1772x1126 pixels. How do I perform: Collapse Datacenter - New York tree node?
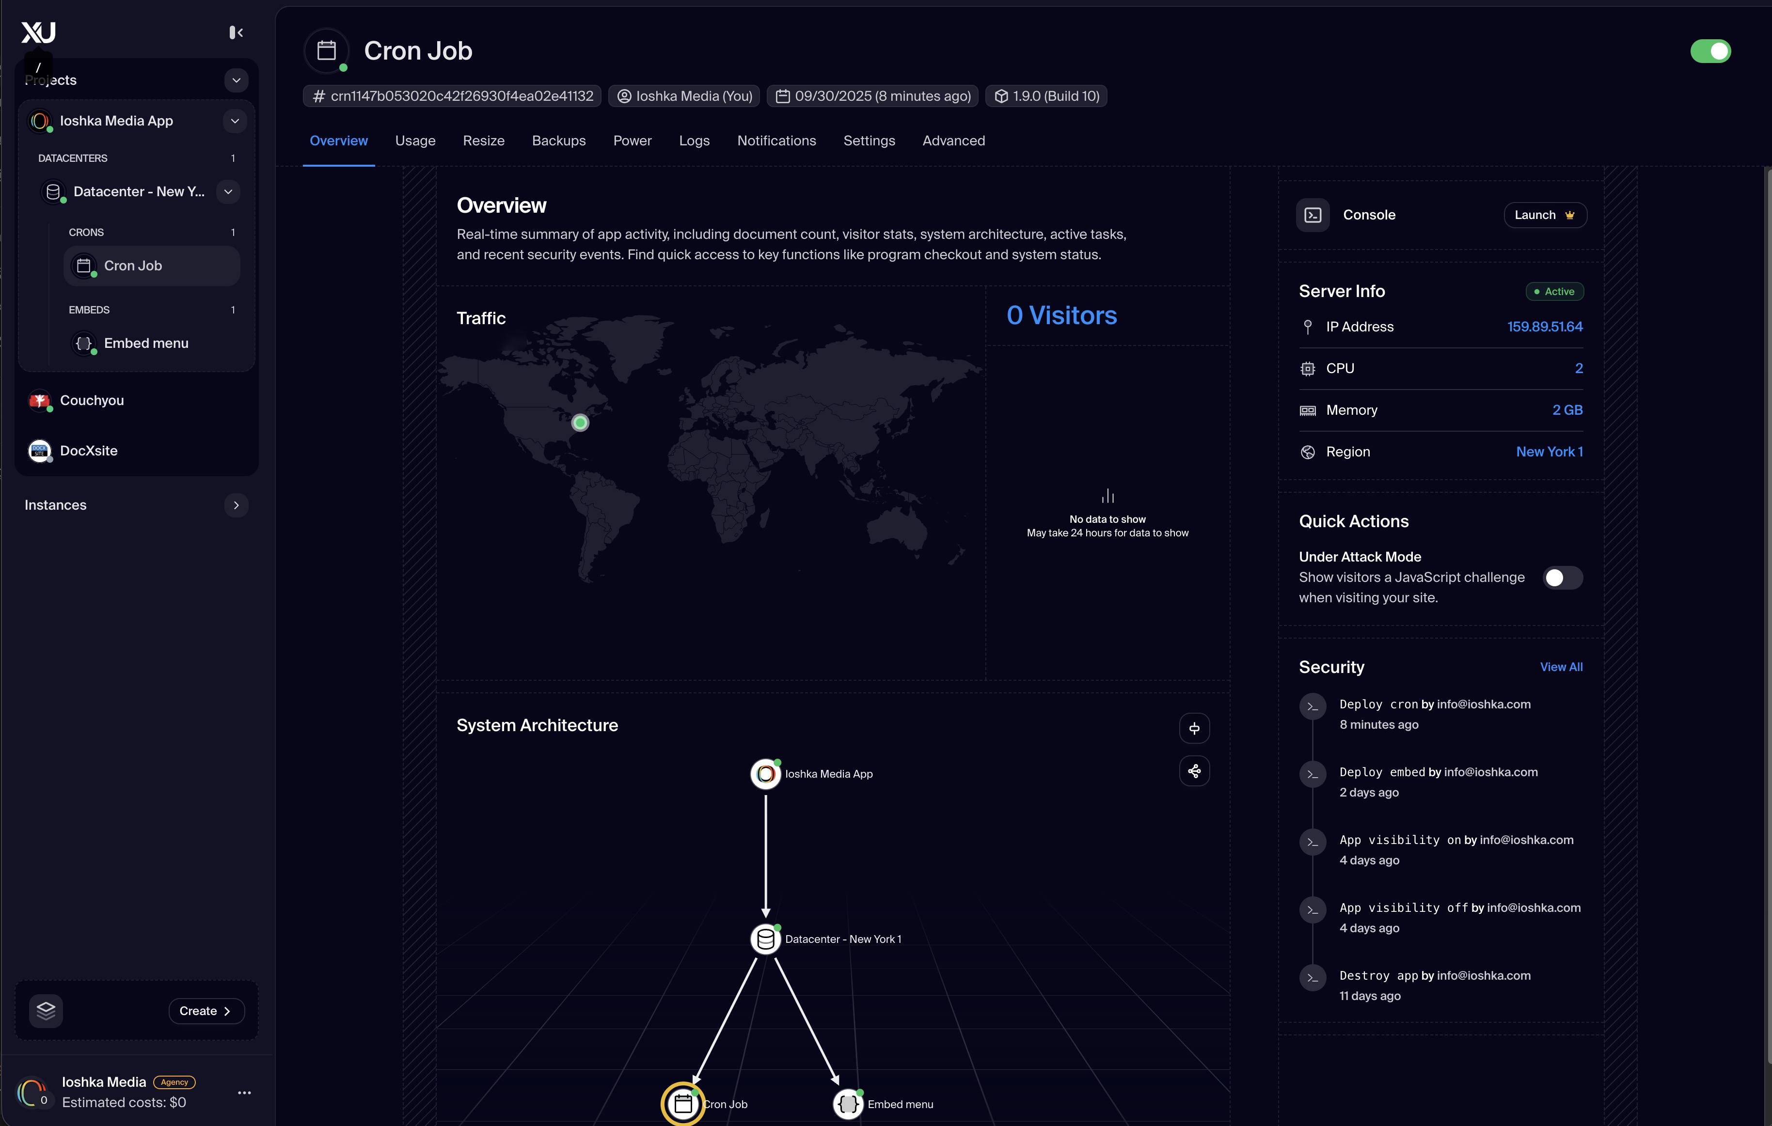point(228,192)
